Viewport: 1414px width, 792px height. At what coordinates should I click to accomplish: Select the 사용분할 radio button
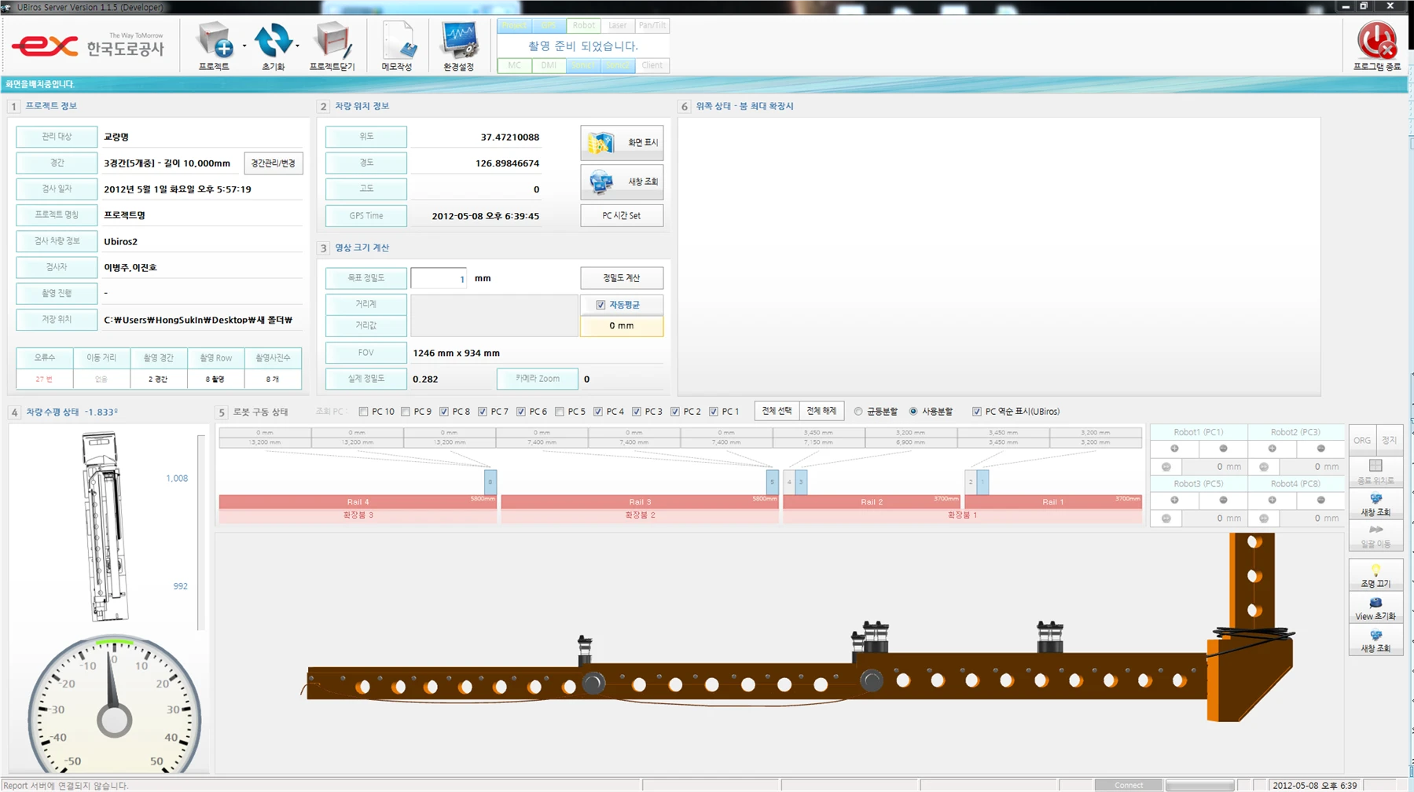[913, 412]
